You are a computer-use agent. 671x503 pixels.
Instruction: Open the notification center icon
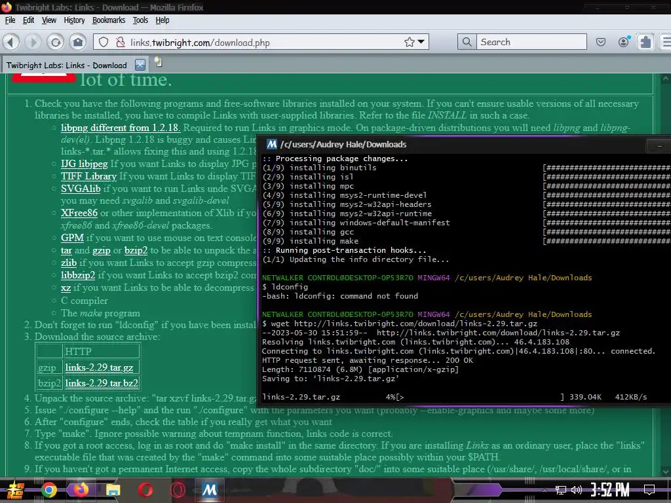(649, 490)
